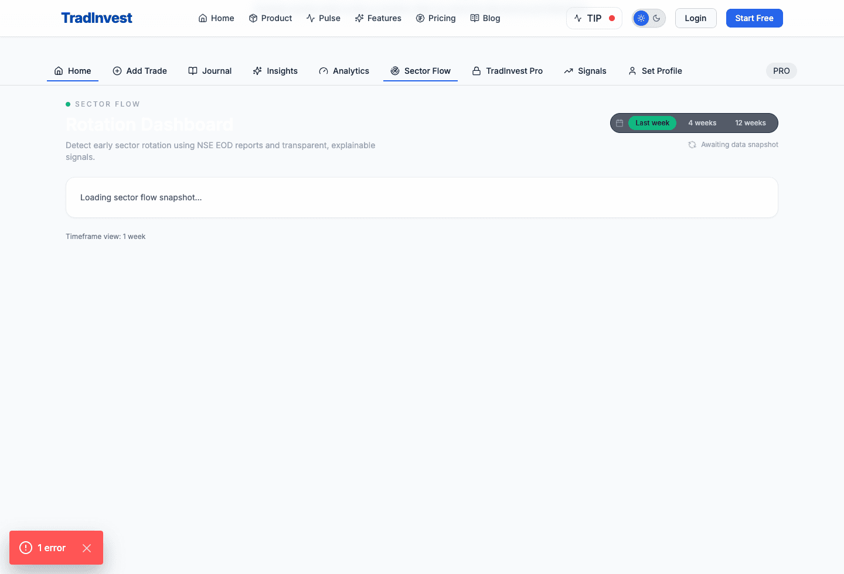Image resolution: width=844 pixels, height=574 pixels.
Task: Open the Login page
Action: coord(696,18)
